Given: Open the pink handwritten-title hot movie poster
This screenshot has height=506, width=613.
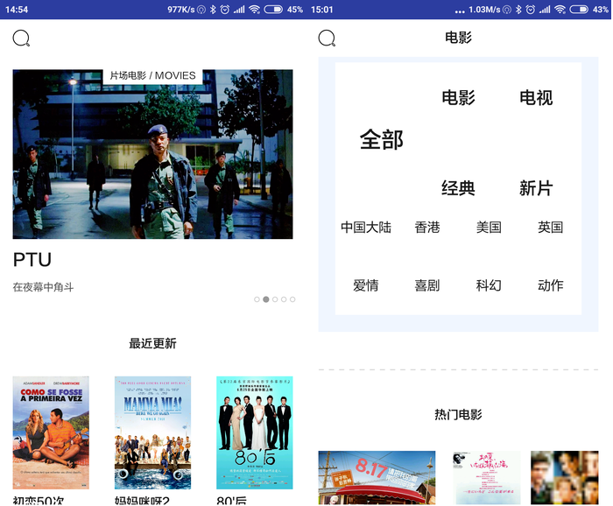Looking at the screenshot, I should coord(487,478).
